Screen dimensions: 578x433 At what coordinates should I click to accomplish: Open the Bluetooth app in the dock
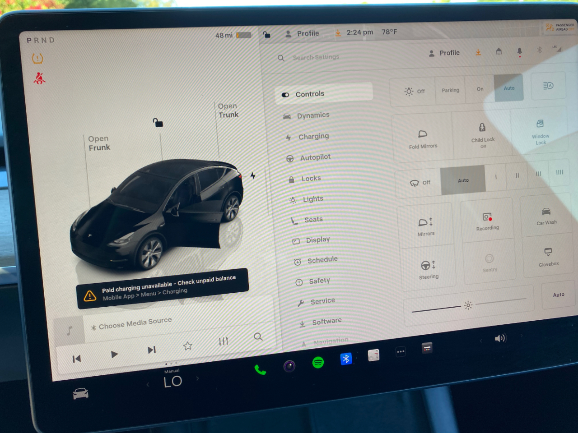click(346, 359)
